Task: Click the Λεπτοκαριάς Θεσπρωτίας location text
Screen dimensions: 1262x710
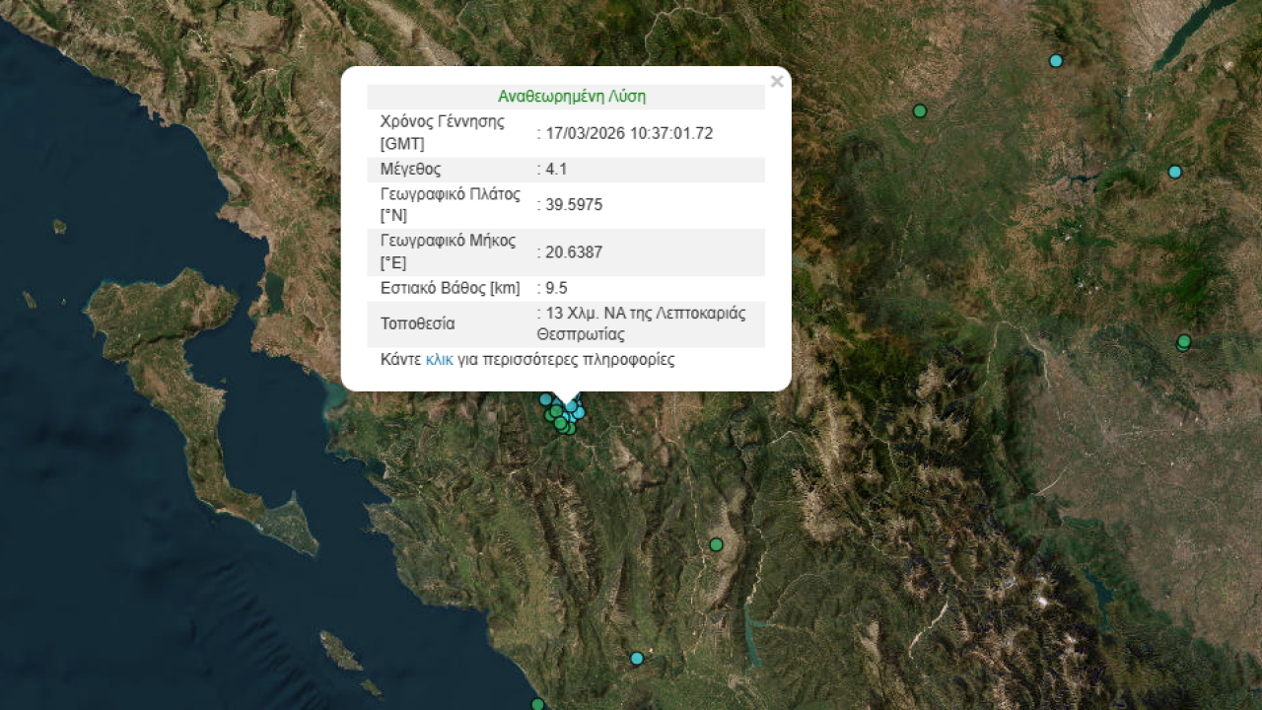Action: (641, 324)
